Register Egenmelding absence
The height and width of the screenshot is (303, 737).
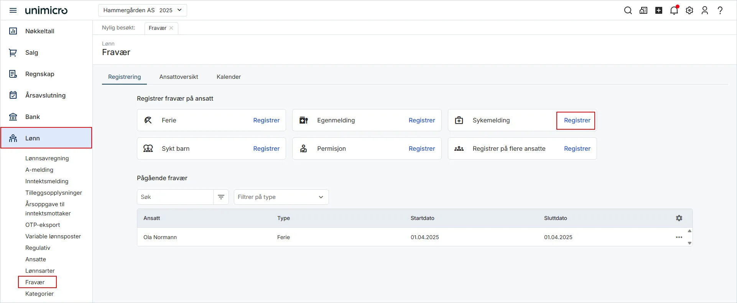coord(421,120)
